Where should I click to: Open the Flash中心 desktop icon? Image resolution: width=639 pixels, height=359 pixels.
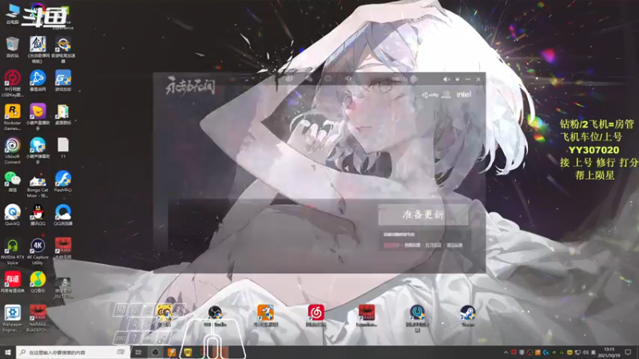(63, 182)
